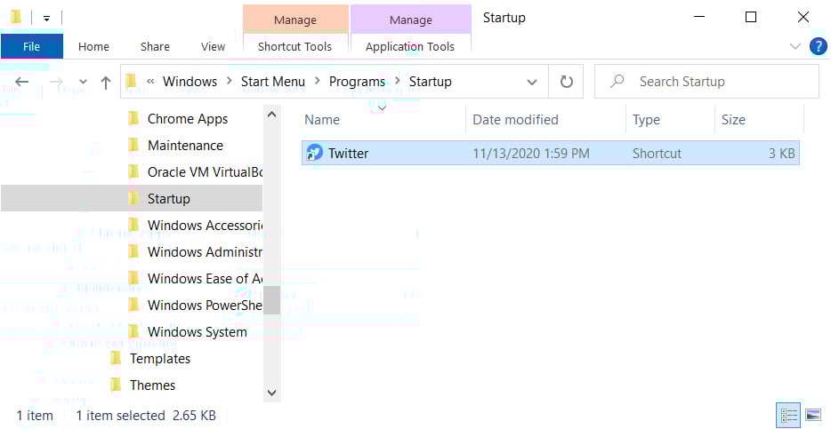Click the Maintenance folder icon
Image resolution: width=831 pixels, height=429 pixels.
134,145
